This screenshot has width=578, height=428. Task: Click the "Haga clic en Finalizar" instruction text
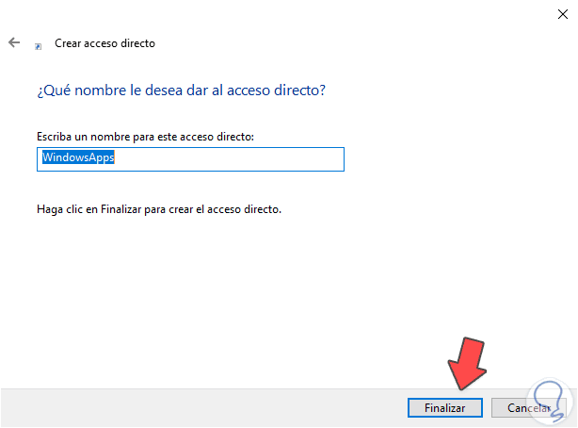[x=159, y=209]
